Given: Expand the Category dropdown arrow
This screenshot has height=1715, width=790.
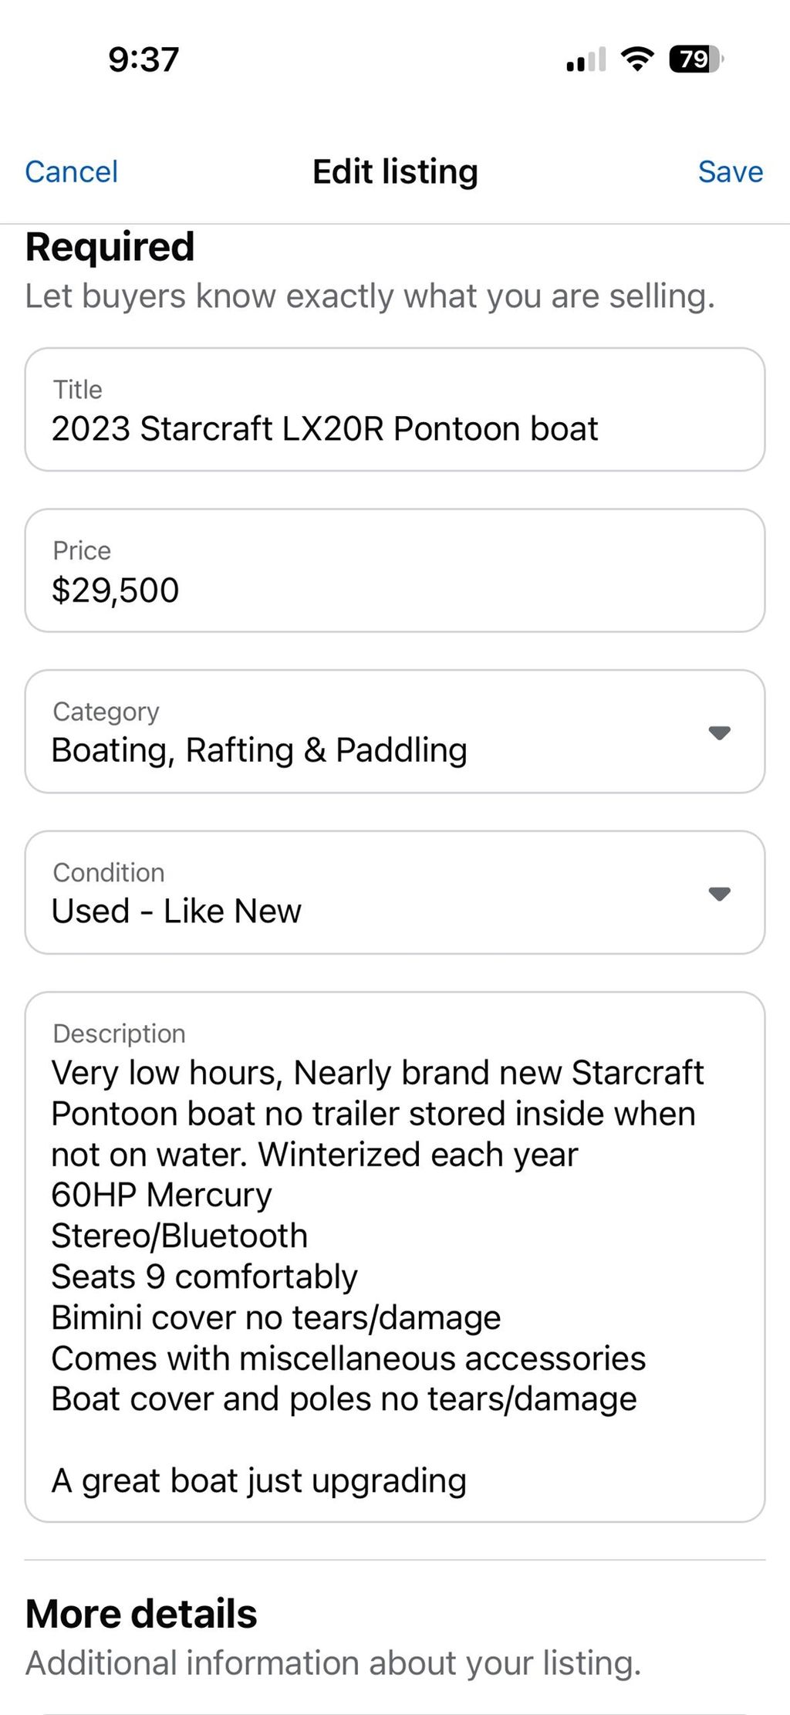Looking at the screenshot, I should pyautogui.click(x=719, y=732).
